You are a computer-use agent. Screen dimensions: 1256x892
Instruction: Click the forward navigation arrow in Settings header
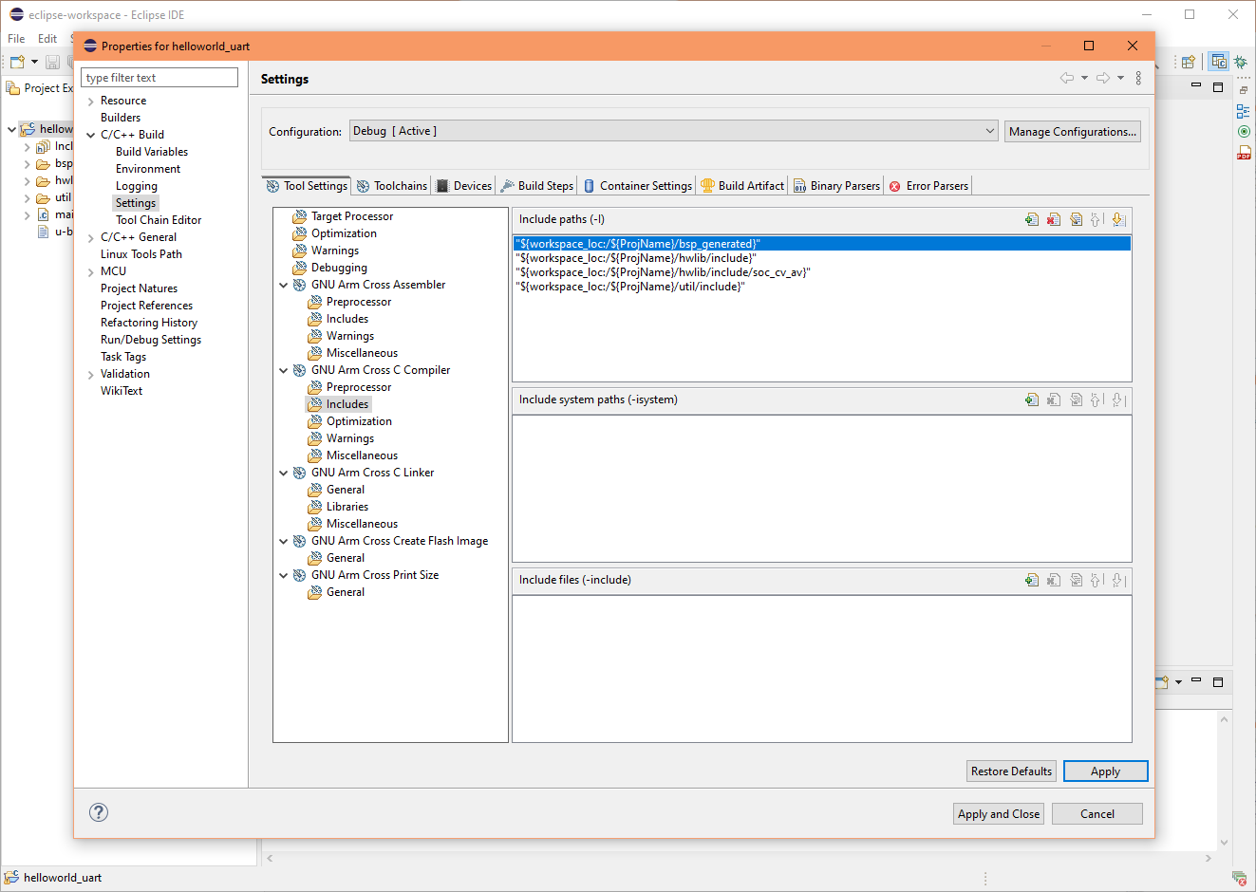[x=1101, y=78]
